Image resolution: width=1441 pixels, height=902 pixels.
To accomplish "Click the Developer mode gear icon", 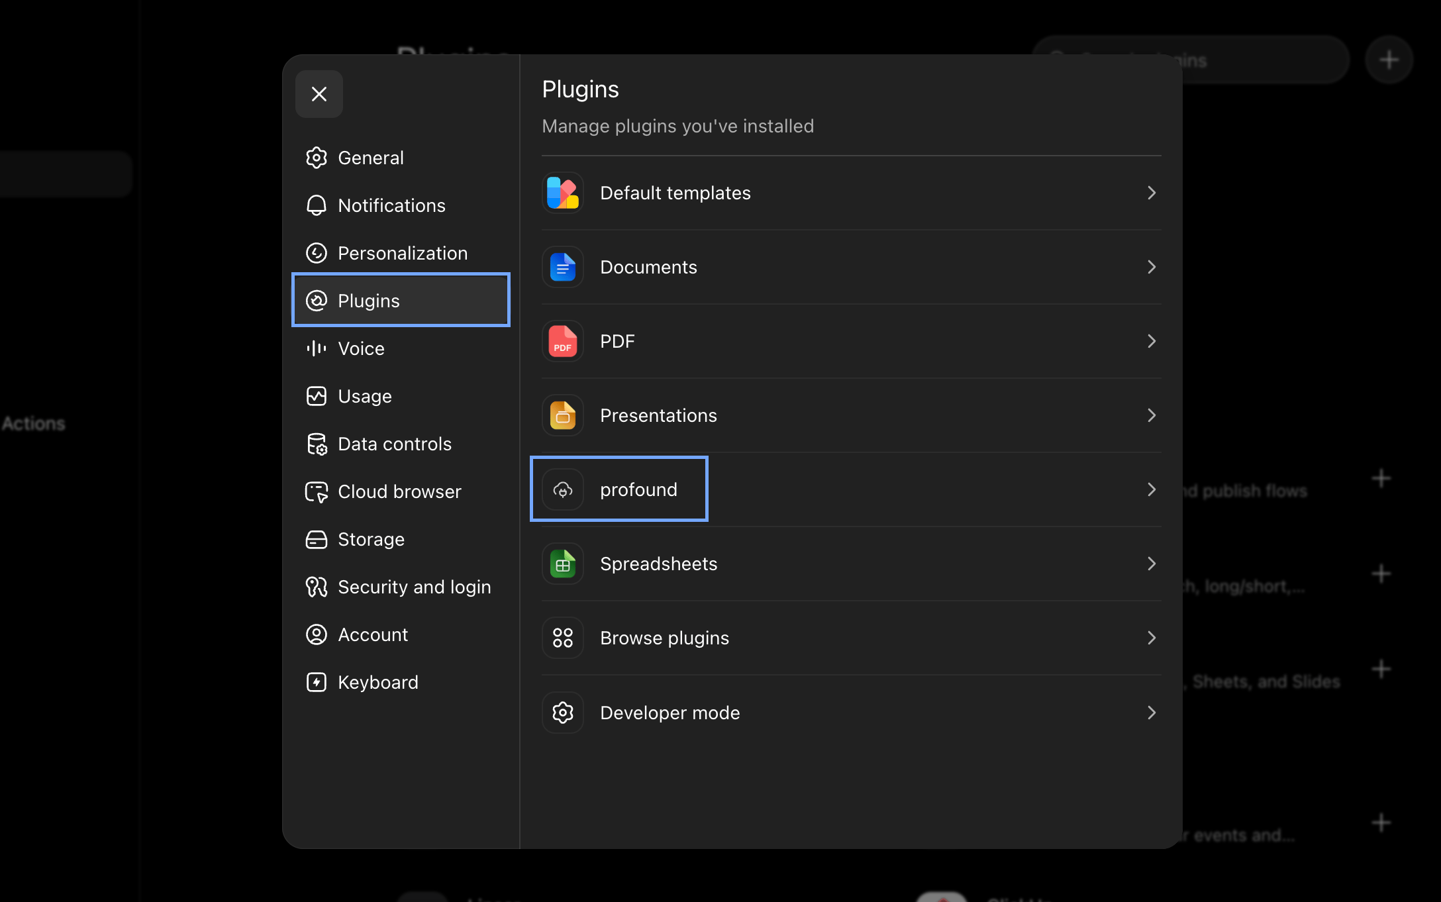I will coord(563,713).
